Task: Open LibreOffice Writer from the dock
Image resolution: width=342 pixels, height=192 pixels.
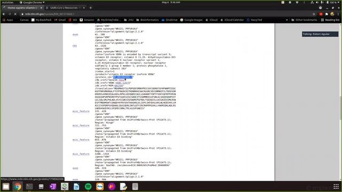Action: (76, 187)
